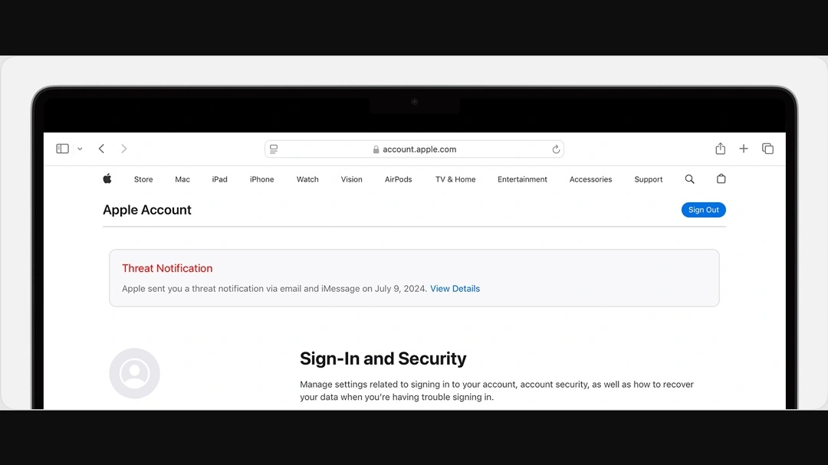
Task: Open the Safari sidebar panel
Action: pos(61,148)
